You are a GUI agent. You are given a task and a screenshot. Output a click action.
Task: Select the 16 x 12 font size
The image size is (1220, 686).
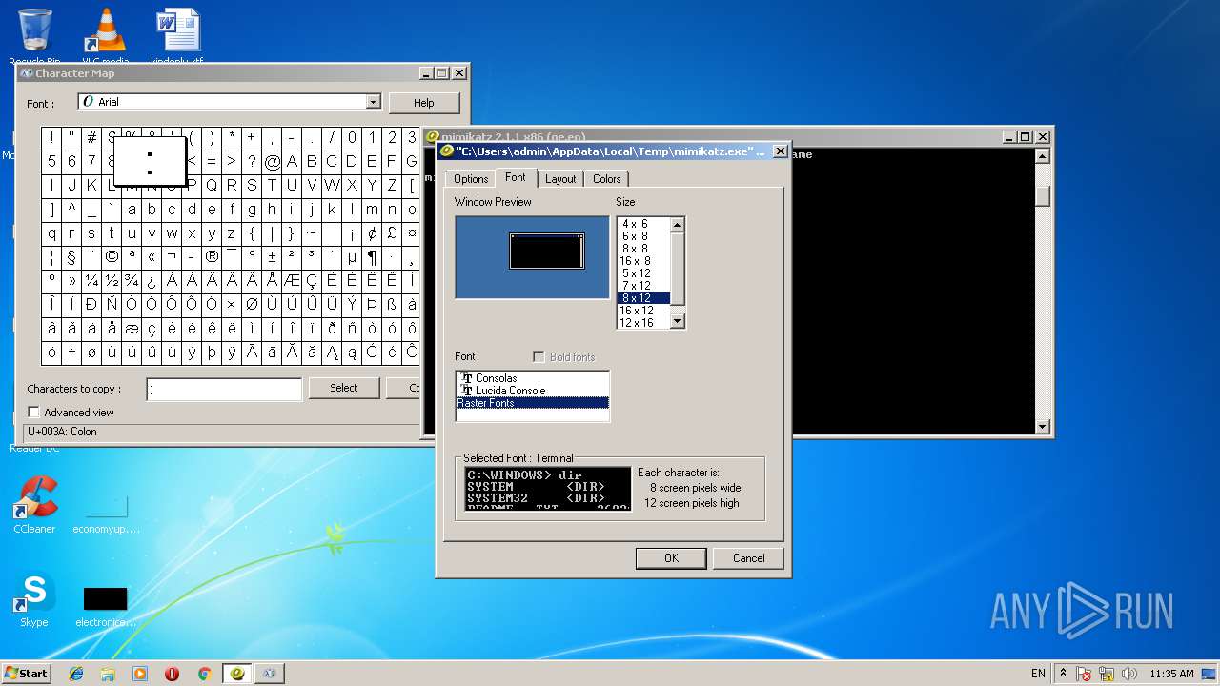tap(643, 311)
